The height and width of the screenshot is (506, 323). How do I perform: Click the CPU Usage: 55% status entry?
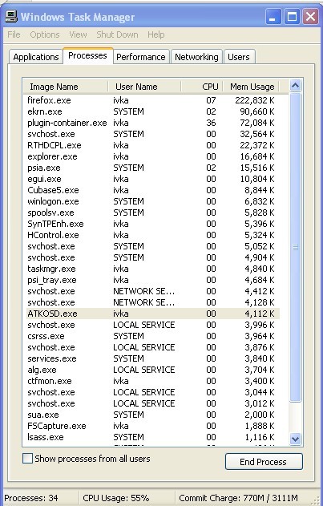point(116,498)
